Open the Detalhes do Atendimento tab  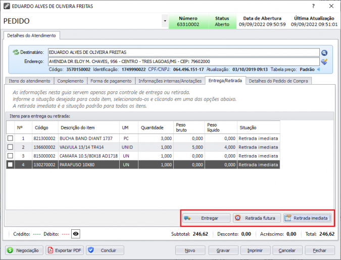click(x=32, y=36)
